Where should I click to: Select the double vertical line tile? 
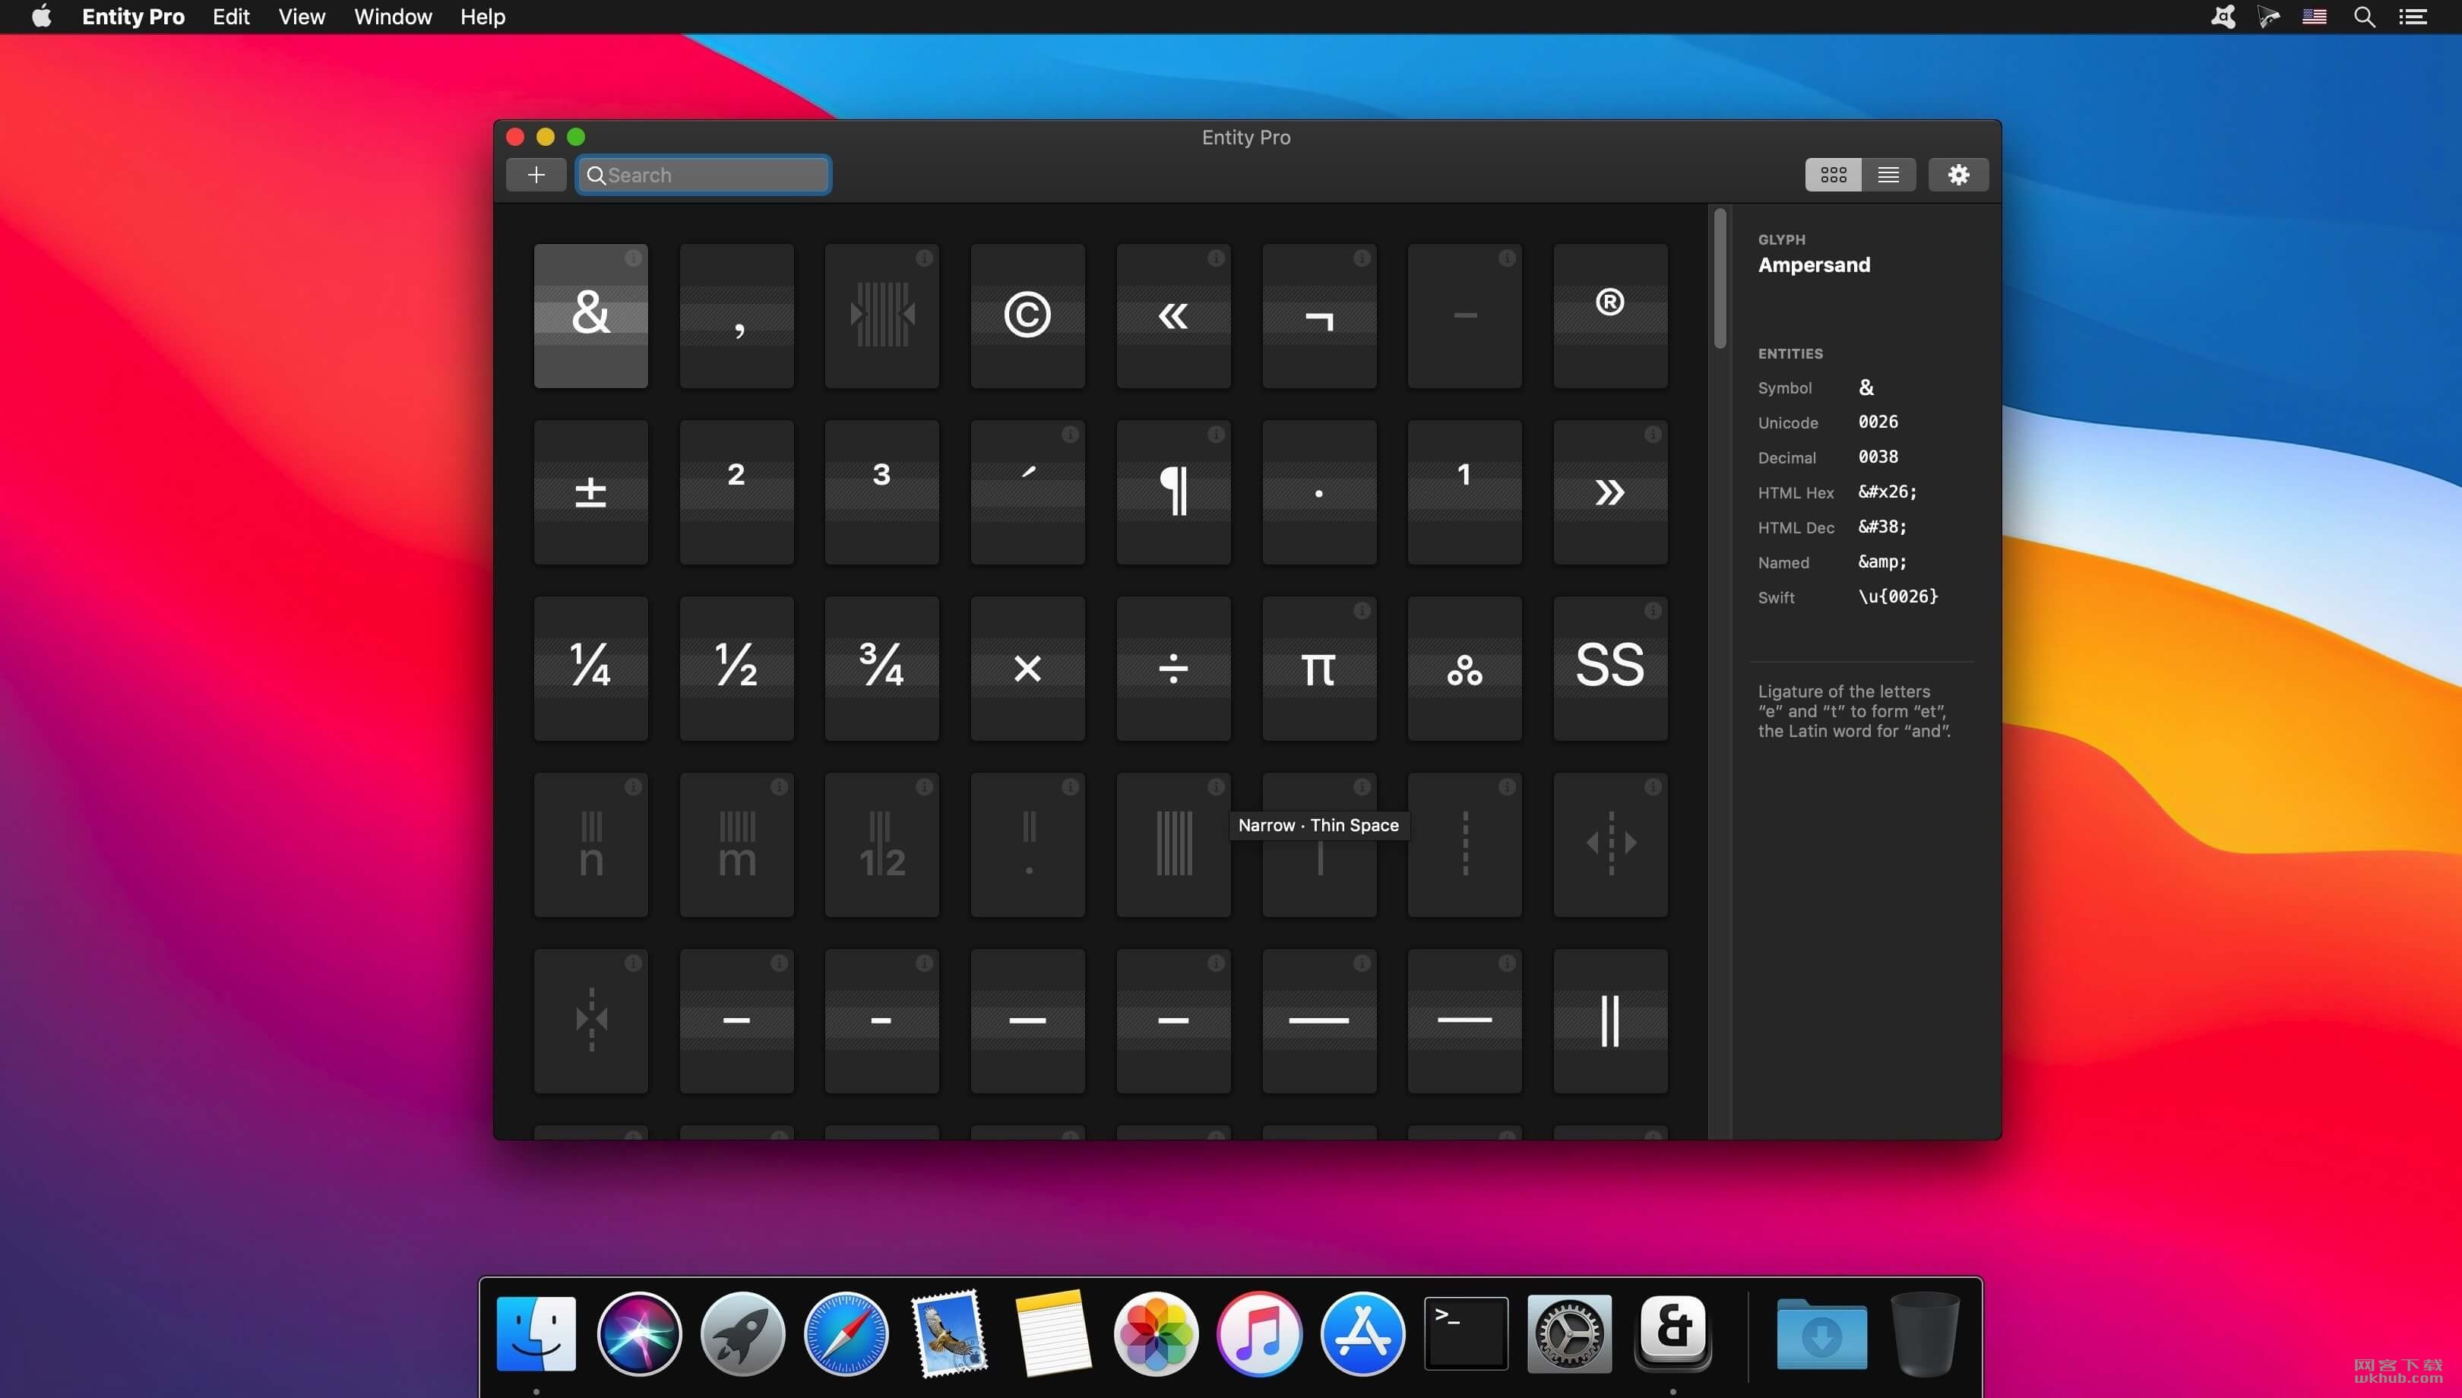(x=1610, y=1020)
